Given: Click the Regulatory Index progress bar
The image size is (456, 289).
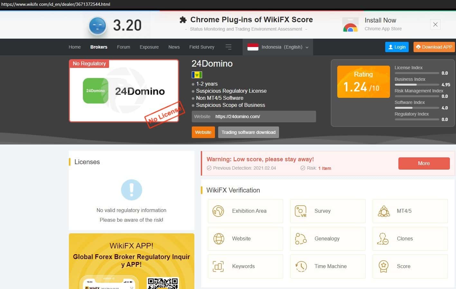Looking at the screenshot, I should 417,119.
